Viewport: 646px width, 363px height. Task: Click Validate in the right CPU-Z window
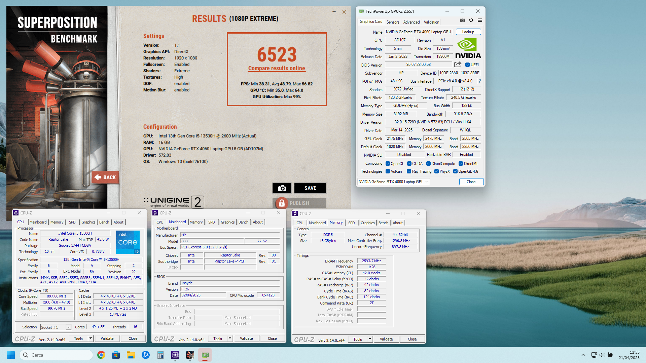point(386,339)
